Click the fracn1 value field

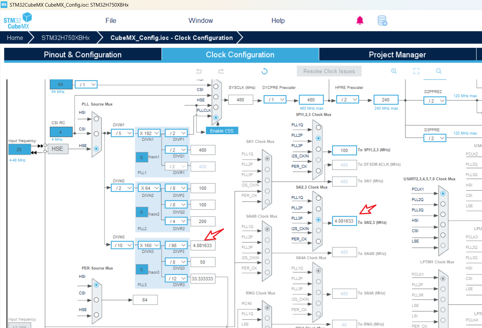tap(142, 157)
